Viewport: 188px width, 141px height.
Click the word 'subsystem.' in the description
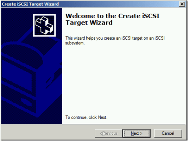coord(75,43)
